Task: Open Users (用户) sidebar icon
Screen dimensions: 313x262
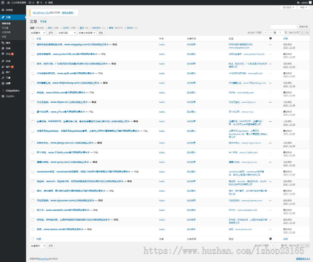Action: [3, 72]
